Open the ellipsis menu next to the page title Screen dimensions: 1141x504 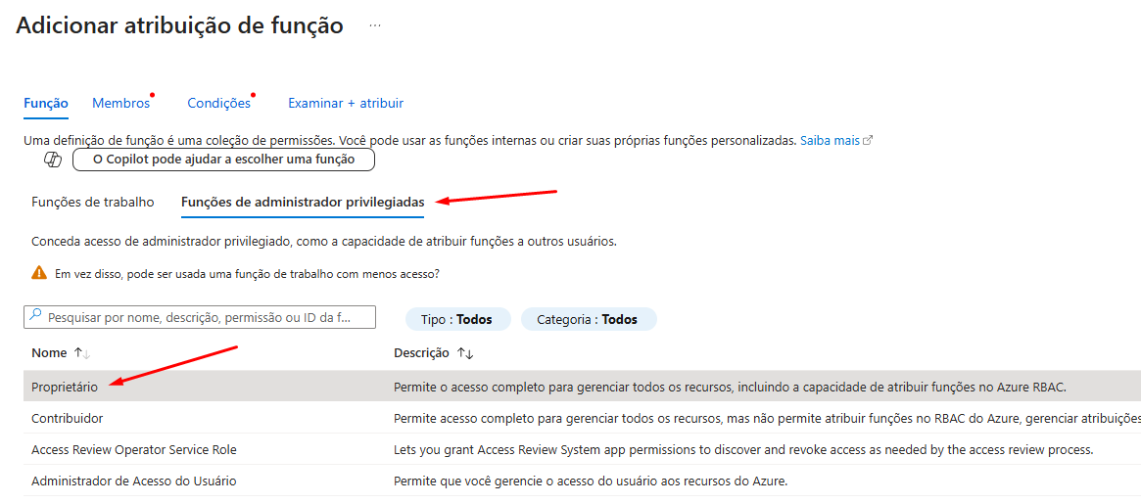(x=374, y=26)
